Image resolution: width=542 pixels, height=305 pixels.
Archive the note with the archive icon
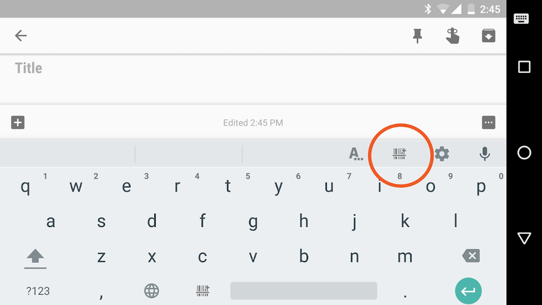[488, 36]
